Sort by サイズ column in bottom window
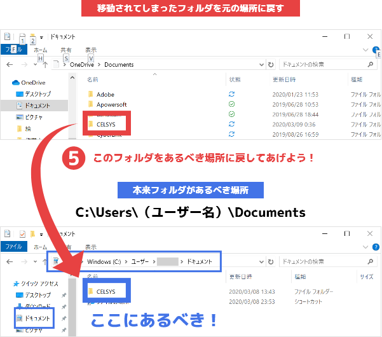 click(x=366, y=277)
